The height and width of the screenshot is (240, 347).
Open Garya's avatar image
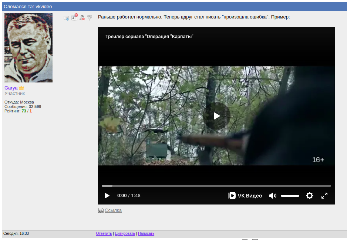click(28, 48)
